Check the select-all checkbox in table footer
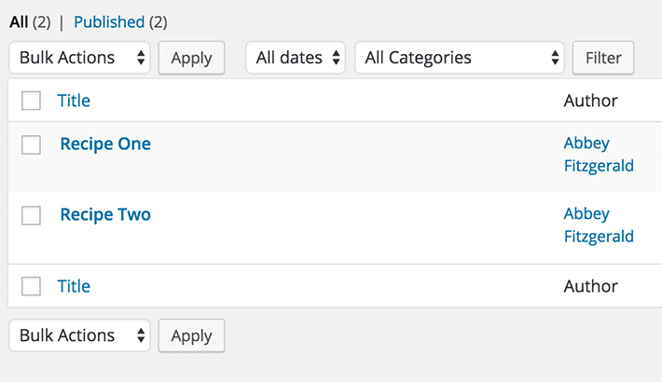Image resolution: width=662 pixels, height=382 pixels. click(x=31, y=286)
